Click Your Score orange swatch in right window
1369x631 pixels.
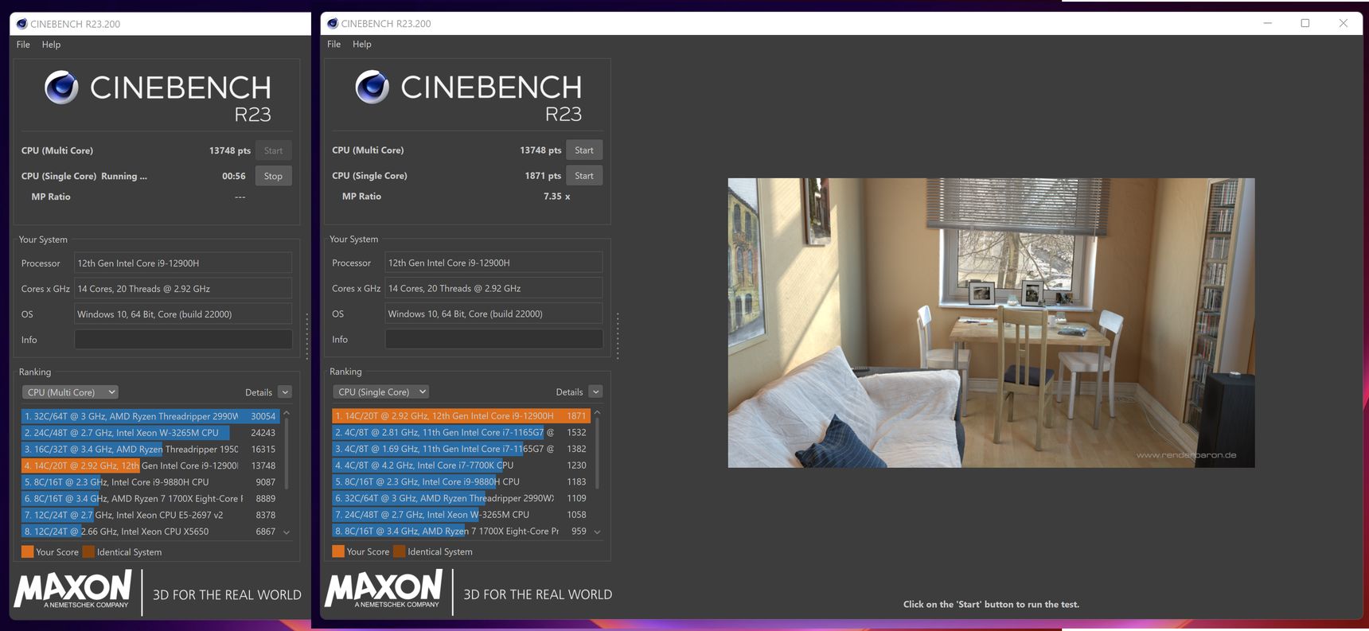[338, 551]
